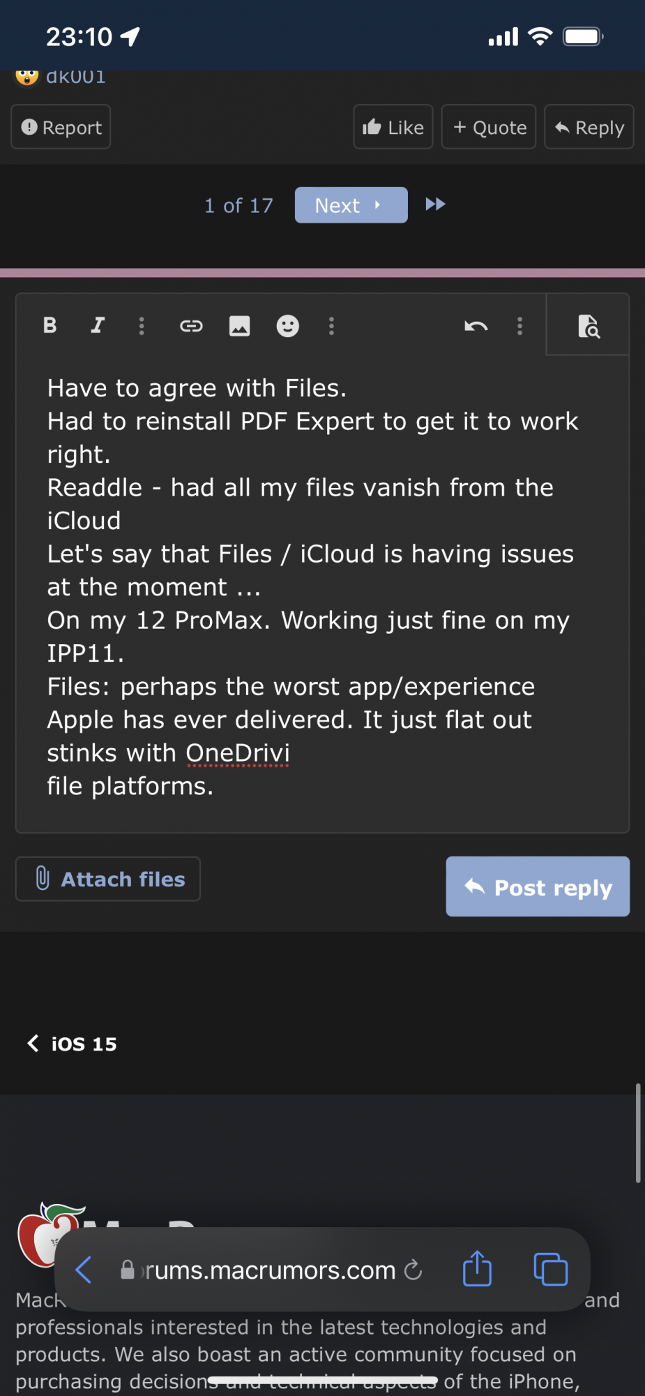Toggle bold formatting in editor
Viewport: 645px width, 1396px height.
[x=50, y=325]
